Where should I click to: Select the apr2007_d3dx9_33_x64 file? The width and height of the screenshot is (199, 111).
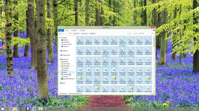click(x=114, y=41)
